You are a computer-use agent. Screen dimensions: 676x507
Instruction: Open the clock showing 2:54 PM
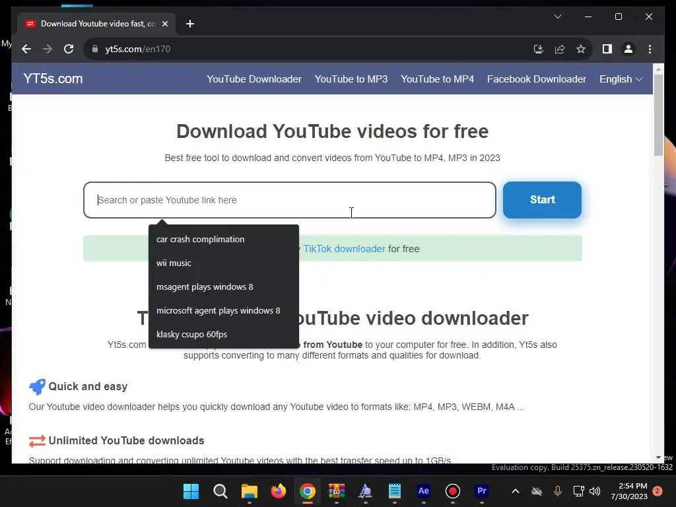tap(629, 491)
